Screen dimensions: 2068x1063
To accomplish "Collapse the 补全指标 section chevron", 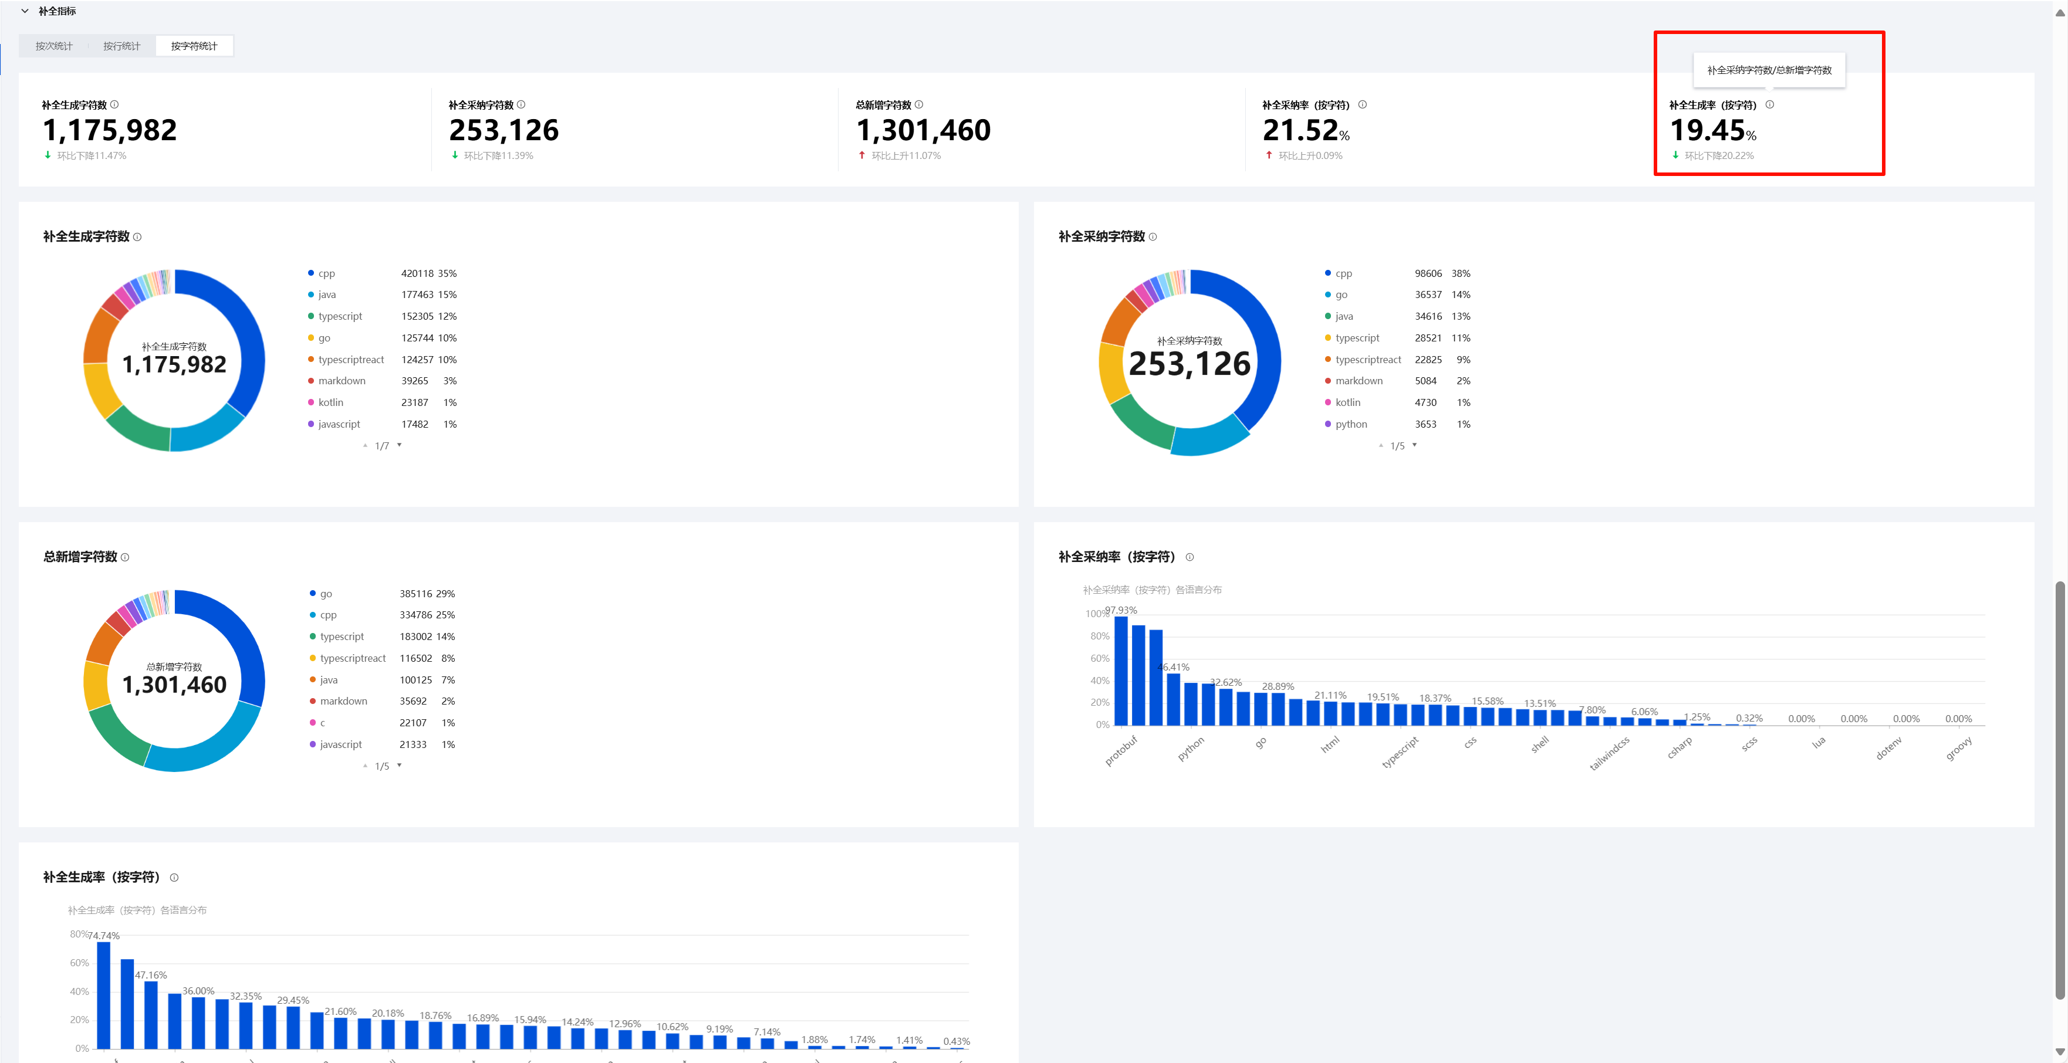I will 25,11.
